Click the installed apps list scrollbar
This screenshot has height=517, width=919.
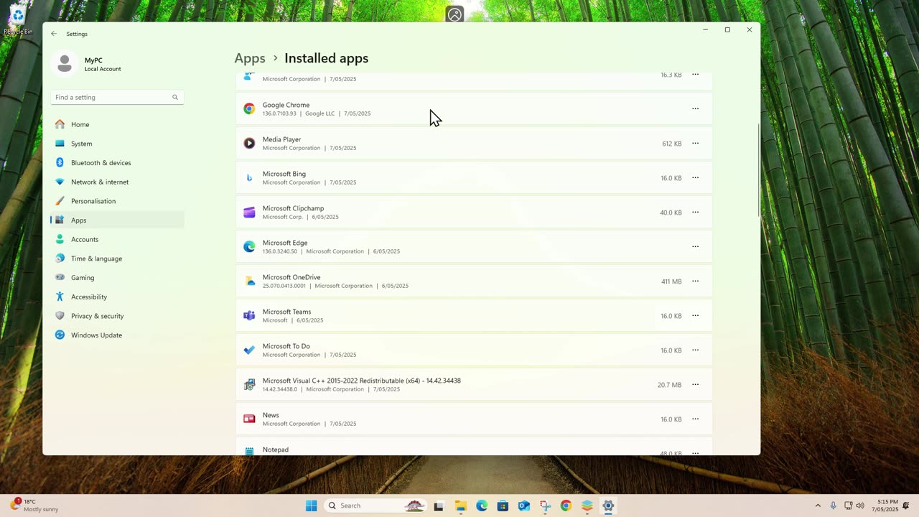pos(758,170)
